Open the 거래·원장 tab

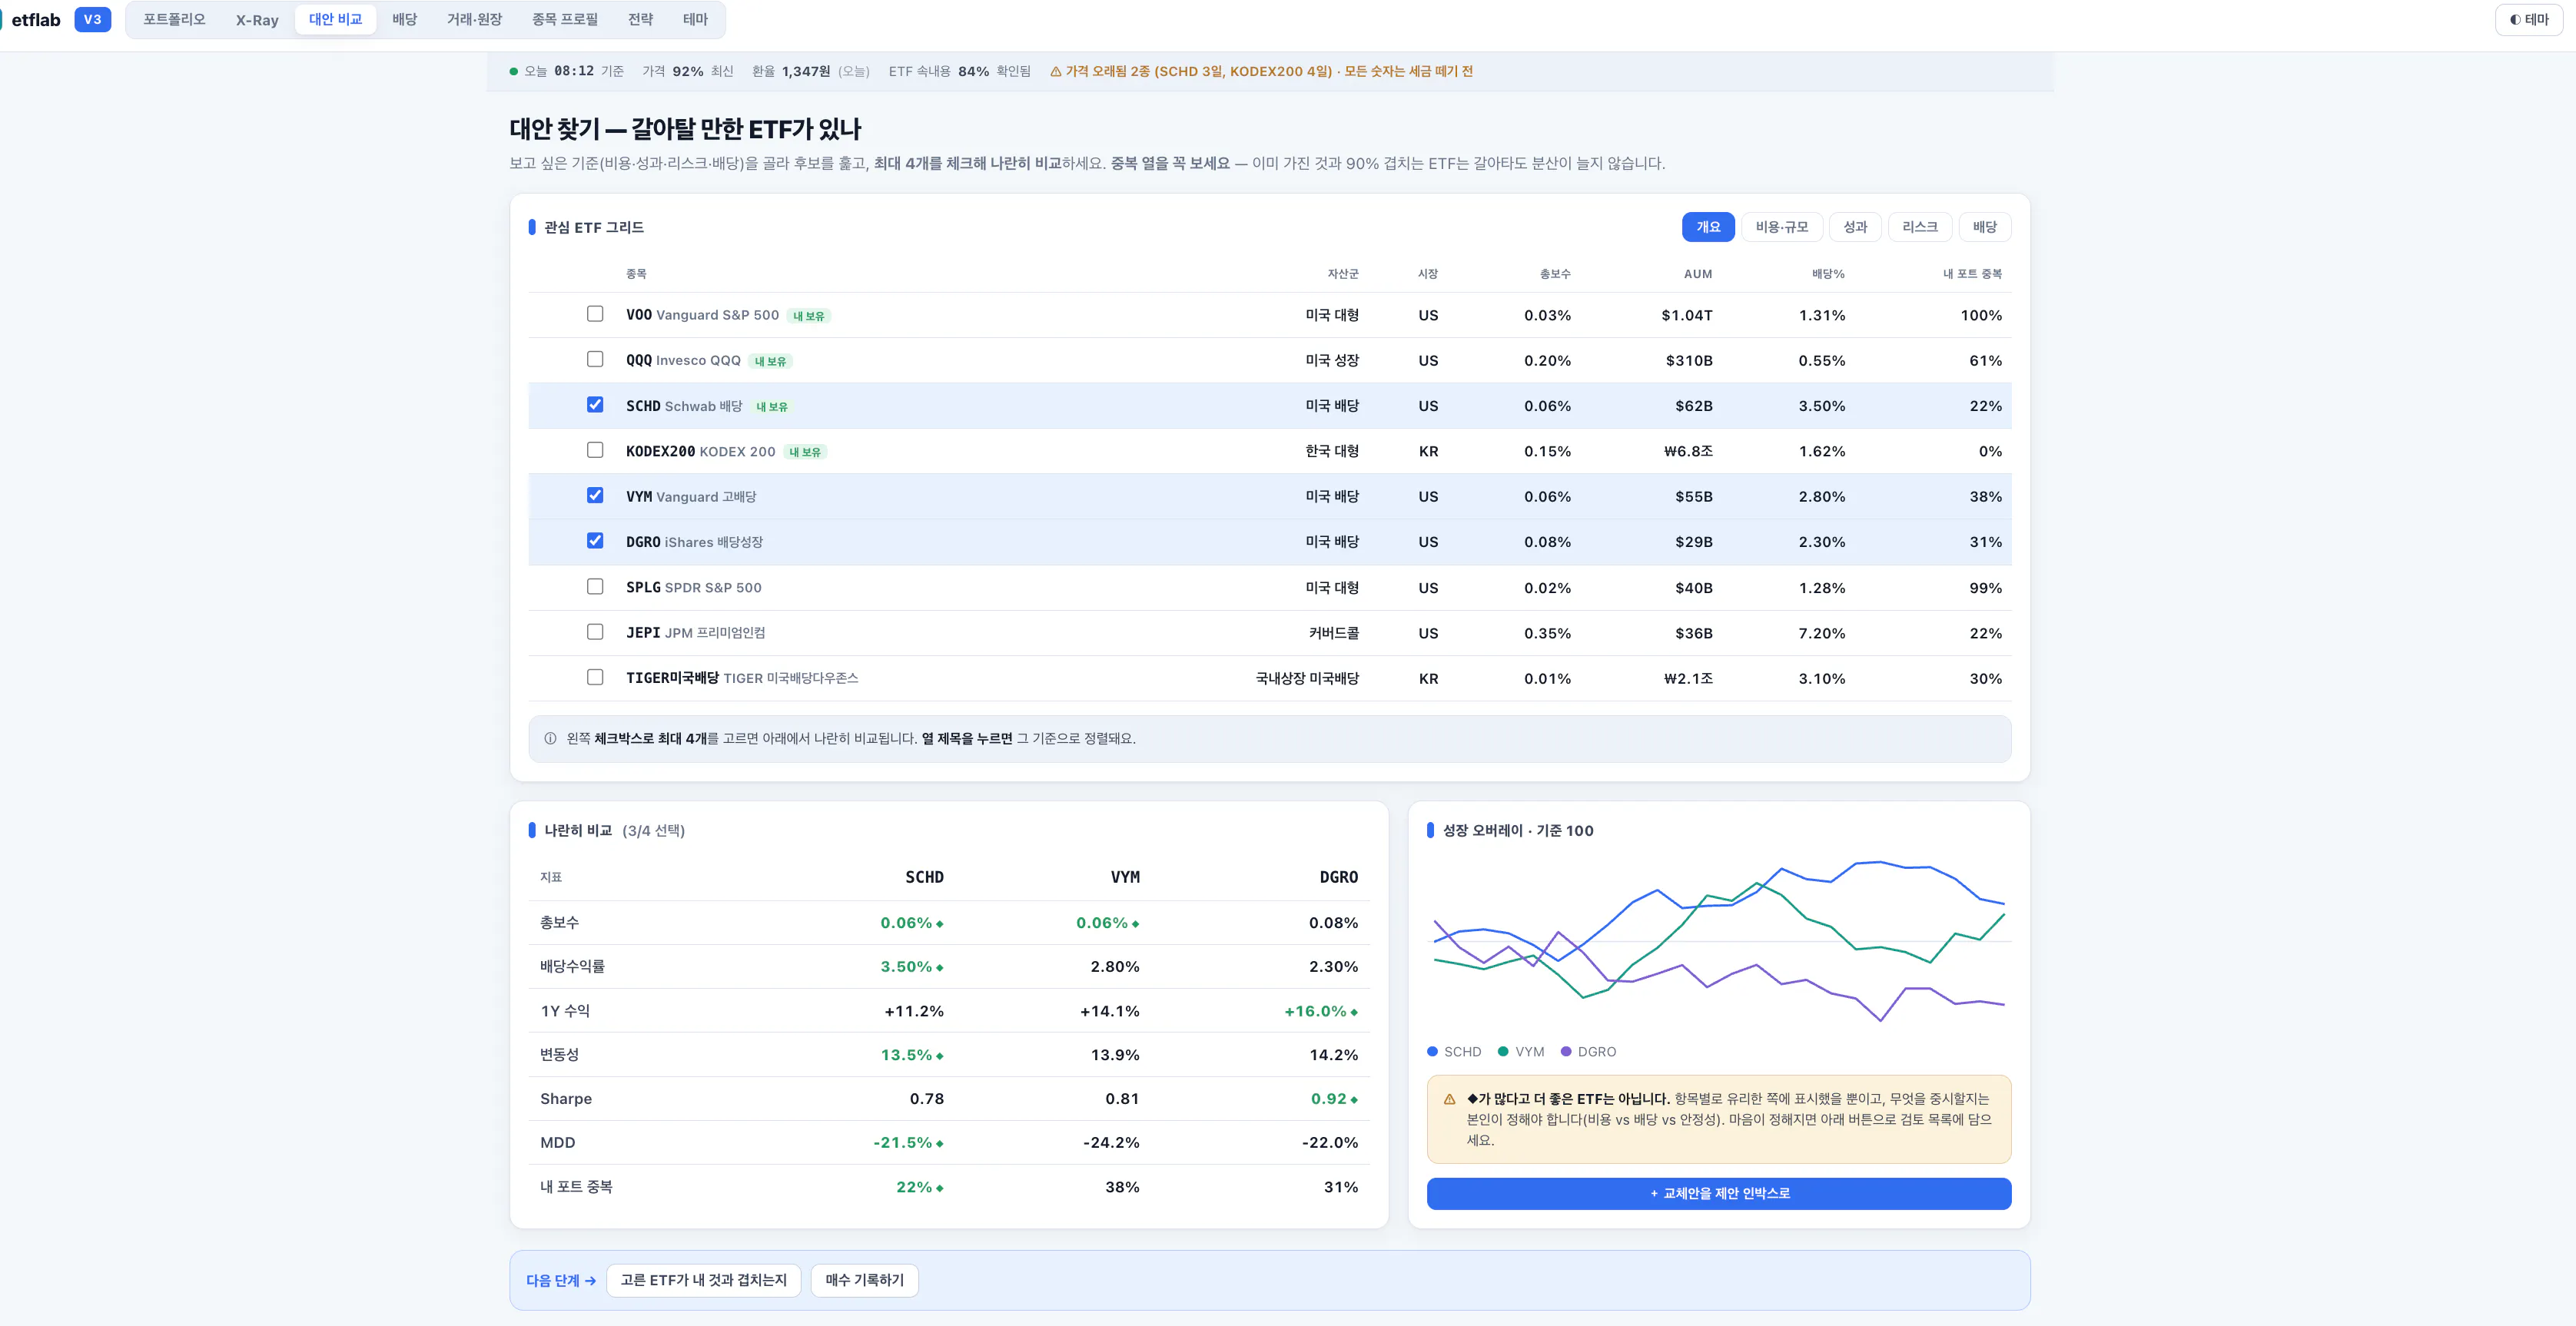pos(474,20)
